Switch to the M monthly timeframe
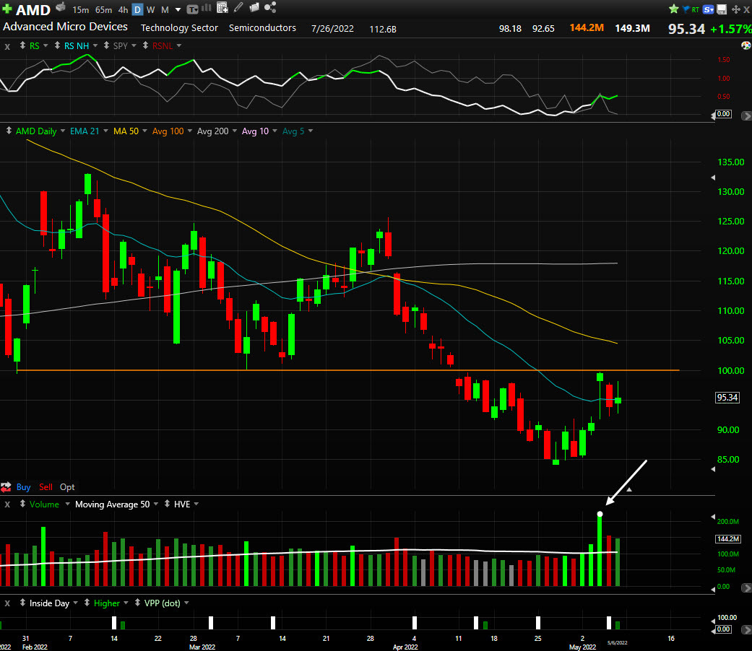 (165, 9)
